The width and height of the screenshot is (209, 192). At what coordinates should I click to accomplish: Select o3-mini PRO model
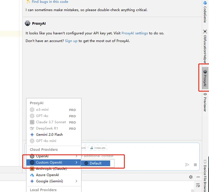coord(54,110)
